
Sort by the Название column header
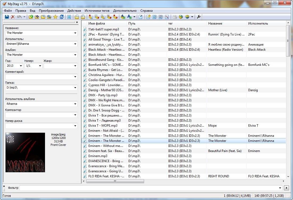click(x=226, y=23)
